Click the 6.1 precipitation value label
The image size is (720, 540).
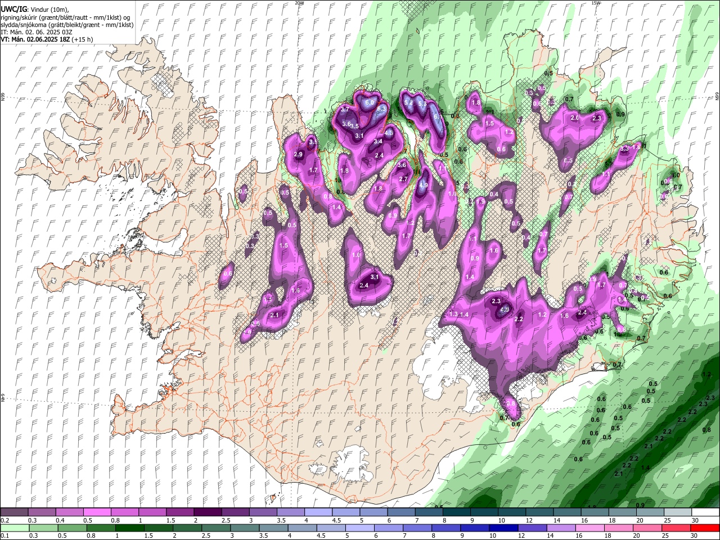click(438, 116)
